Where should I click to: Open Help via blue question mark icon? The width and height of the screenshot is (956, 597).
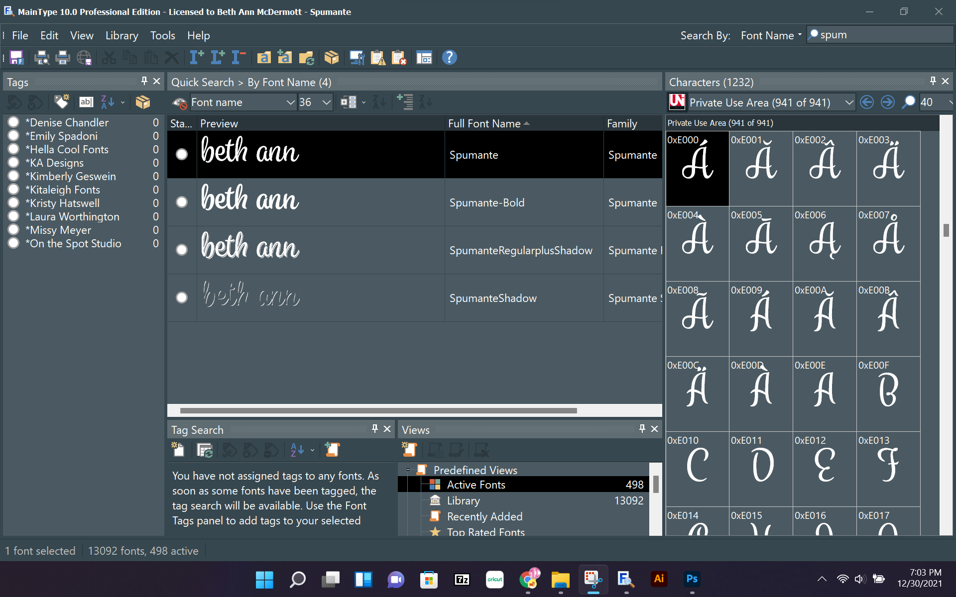(x=449, y=58)
